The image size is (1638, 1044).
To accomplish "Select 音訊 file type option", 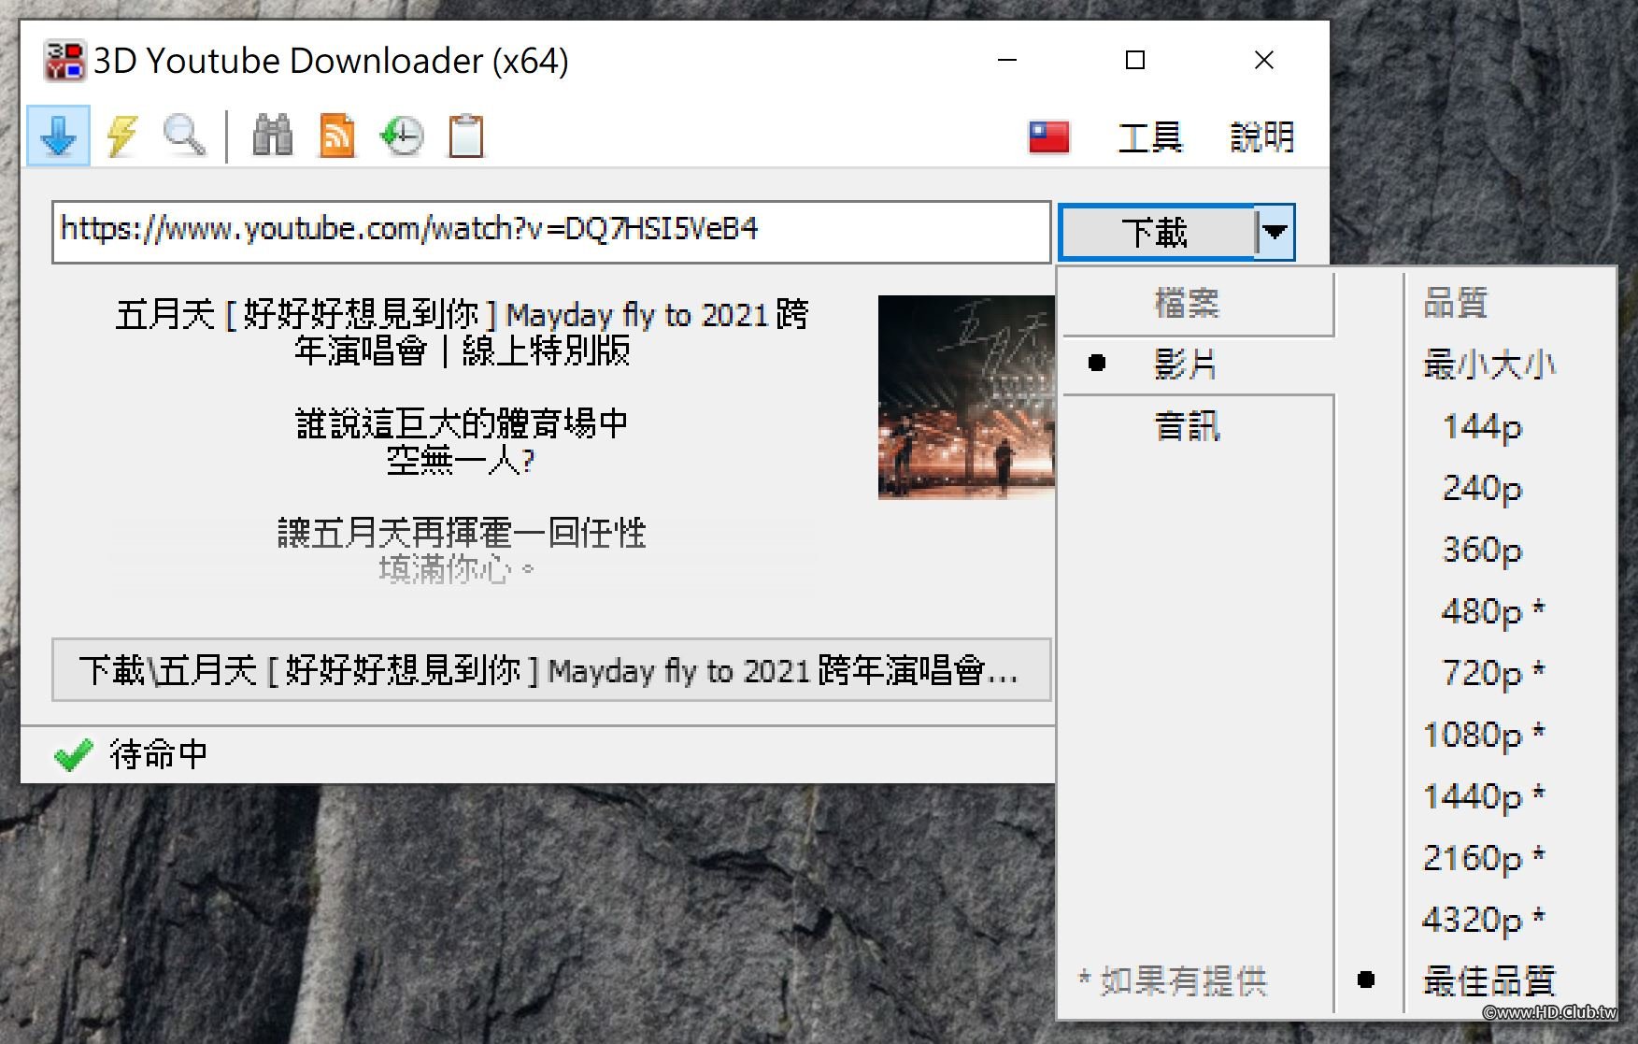I will coord(1187,426).
